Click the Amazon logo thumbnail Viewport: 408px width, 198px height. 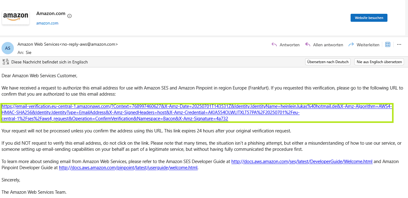(16, 17)
